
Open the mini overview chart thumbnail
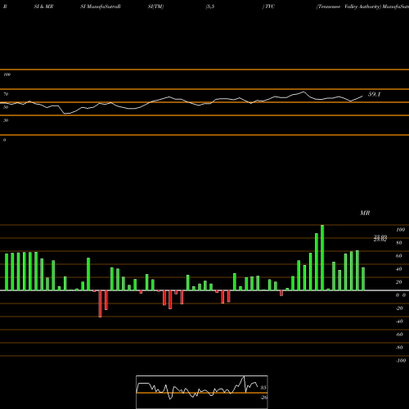click(x=202, y=392)
